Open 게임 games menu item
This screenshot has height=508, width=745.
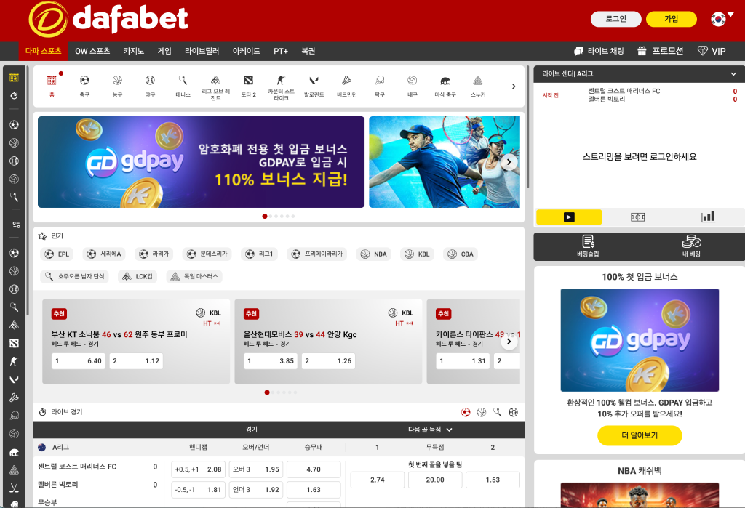164,51
